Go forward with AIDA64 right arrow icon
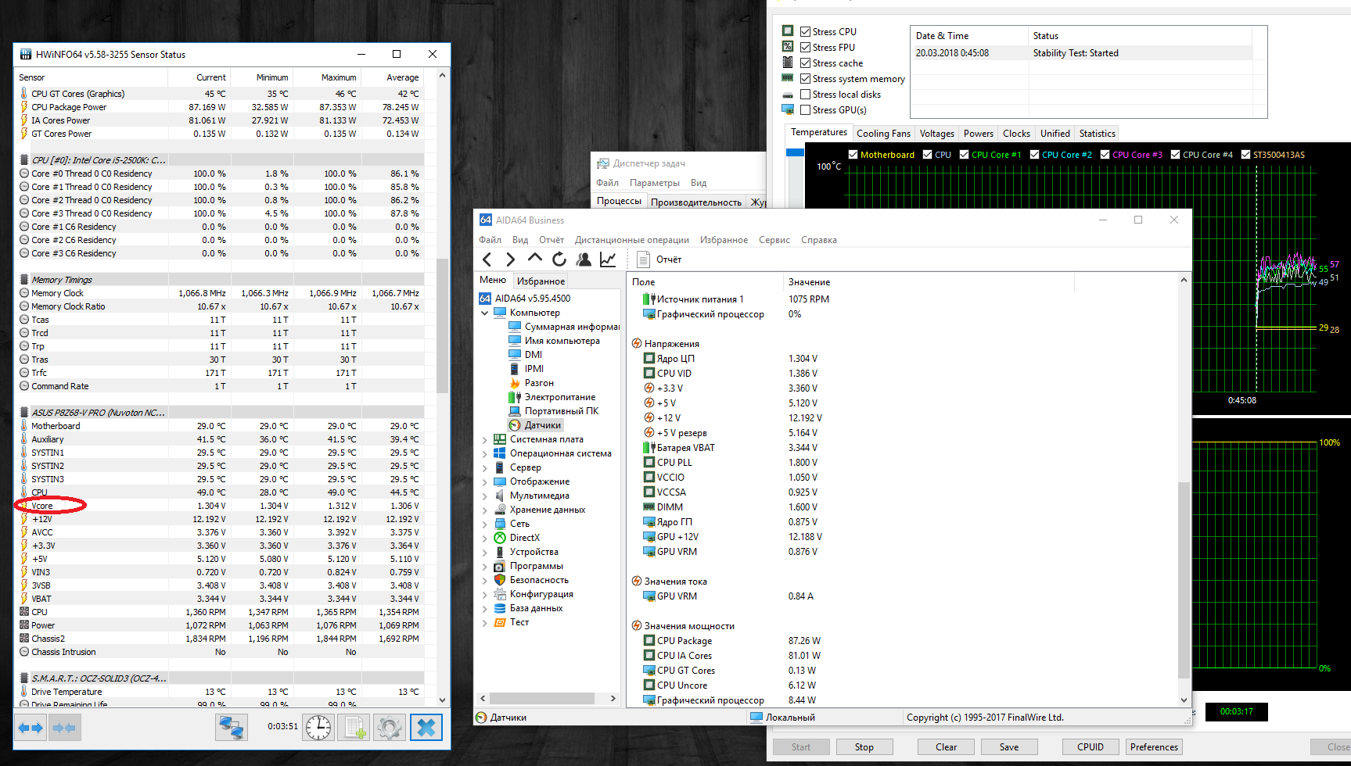Viewport: 1351px width, 766px height. [x=511, y=260]
